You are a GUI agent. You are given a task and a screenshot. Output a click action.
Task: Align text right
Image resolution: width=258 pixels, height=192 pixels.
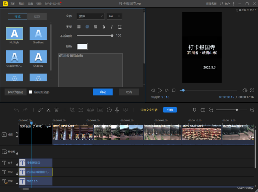(95, 27)
